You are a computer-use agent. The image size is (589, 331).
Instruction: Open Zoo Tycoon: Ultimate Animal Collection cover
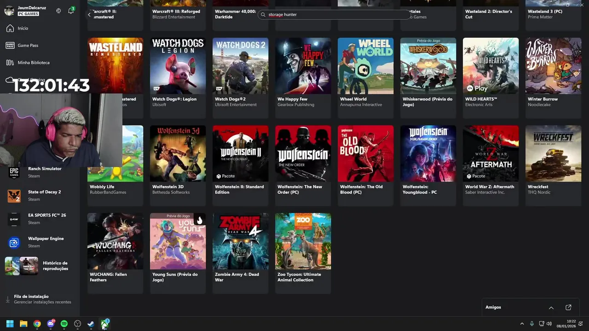pyautogui.click(x=303, y=241)
